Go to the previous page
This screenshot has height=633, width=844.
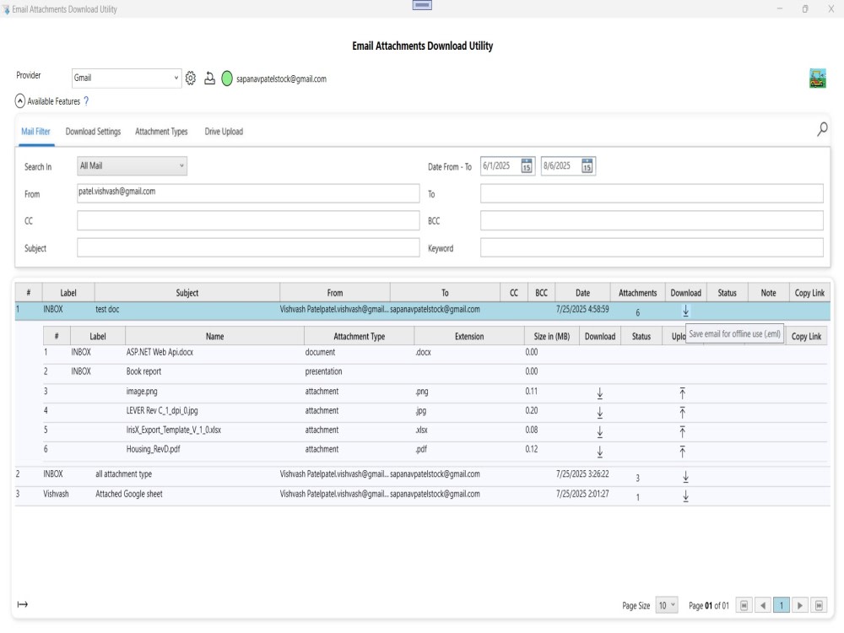763,605
